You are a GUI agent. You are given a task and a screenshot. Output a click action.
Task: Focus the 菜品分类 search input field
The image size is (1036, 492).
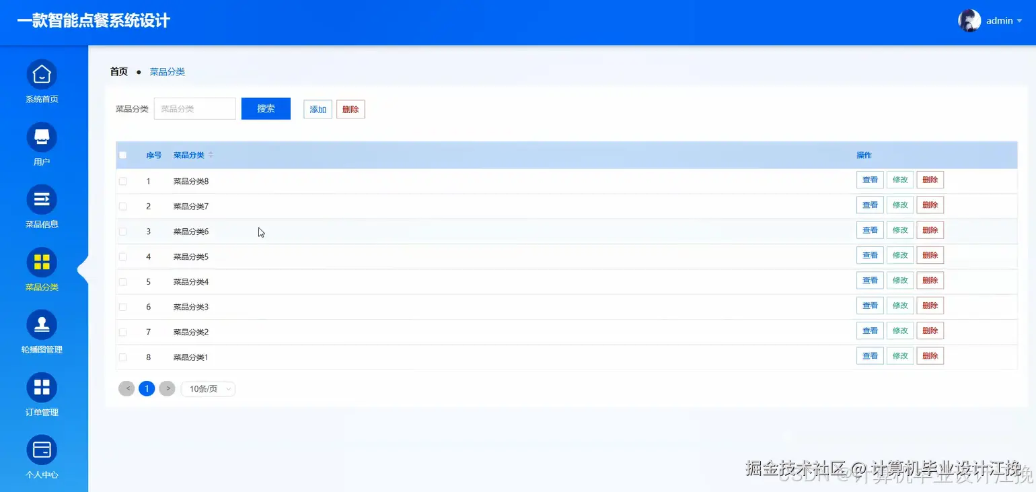[195, 108]
